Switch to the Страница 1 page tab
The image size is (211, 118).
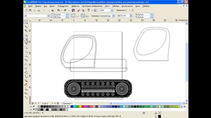click(x=67, y=104)
